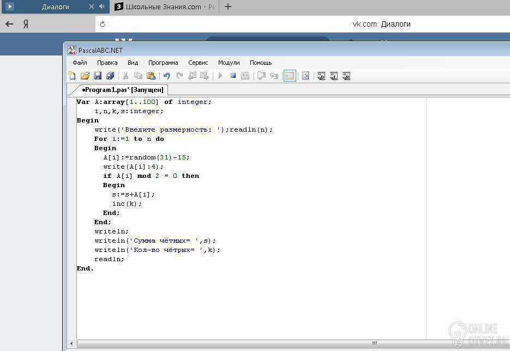510x351 pixels.
Task: Click the 'if A[i] mod 2 = 0 then' line
Action: tap(151, 176)
